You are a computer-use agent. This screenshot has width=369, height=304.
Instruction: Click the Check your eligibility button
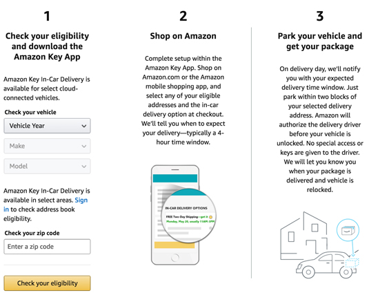(x=47, y=283)
